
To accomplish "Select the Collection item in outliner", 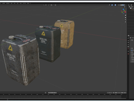I will (132, 8).
